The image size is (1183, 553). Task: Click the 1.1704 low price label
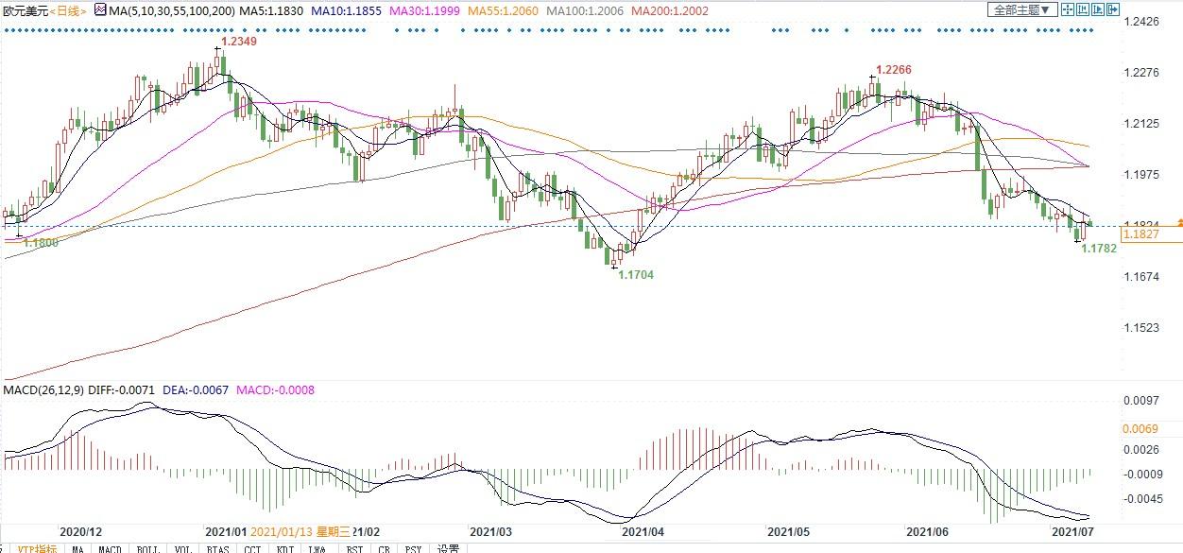pos(636,275)
